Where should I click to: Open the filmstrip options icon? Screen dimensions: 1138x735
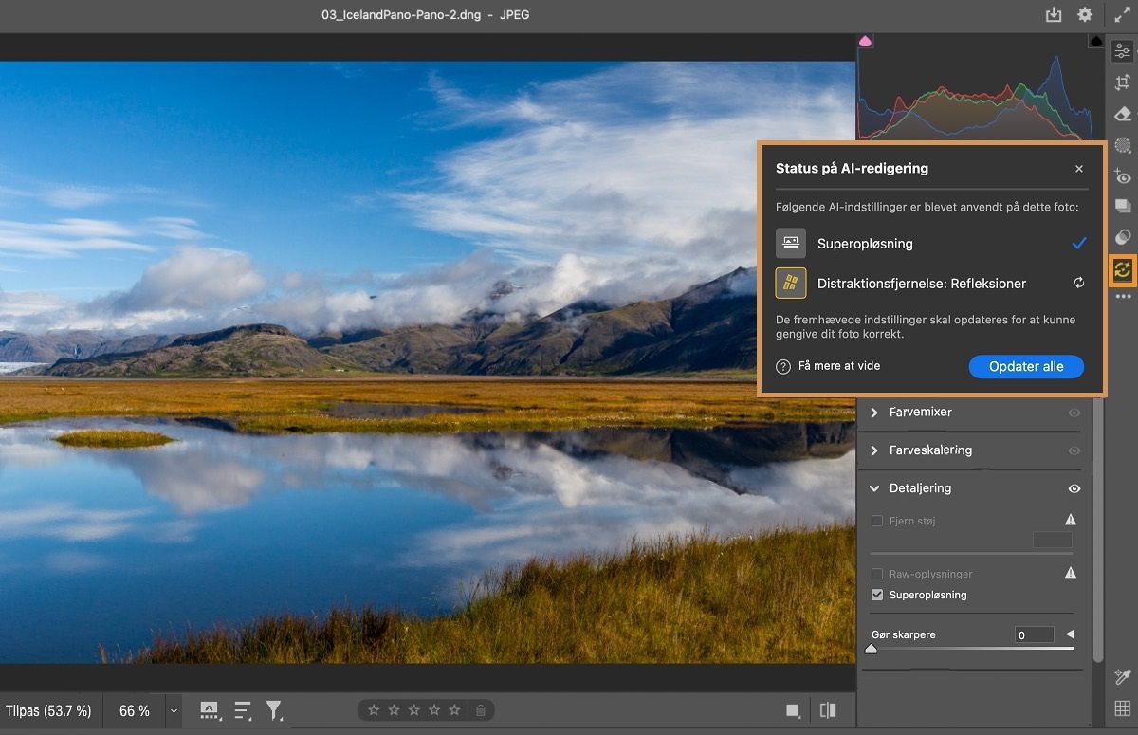tap(210, 710)
